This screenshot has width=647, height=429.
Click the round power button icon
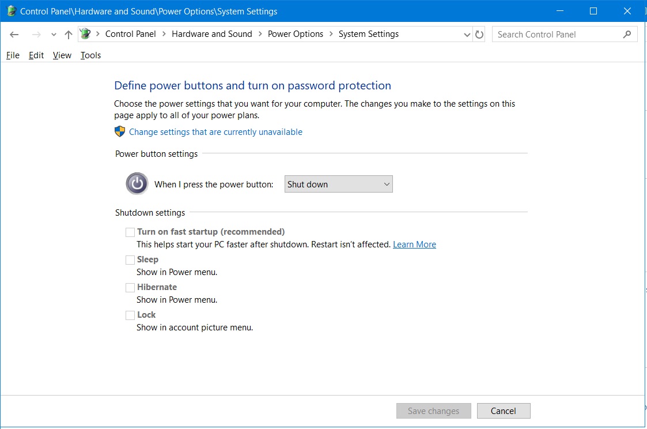tap(137, 183)
